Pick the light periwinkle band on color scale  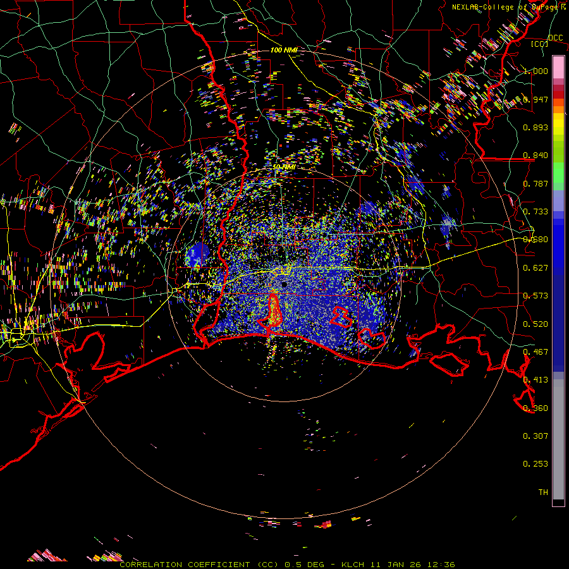pos(558,200)
